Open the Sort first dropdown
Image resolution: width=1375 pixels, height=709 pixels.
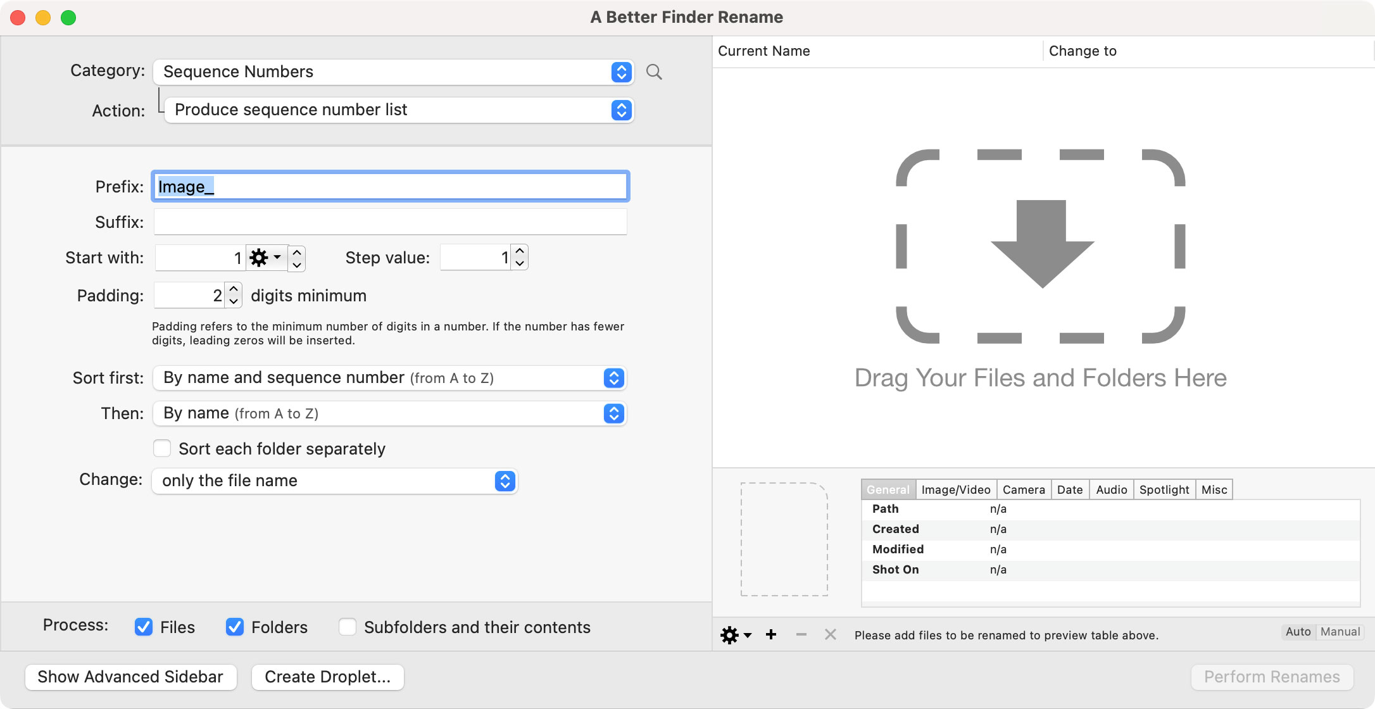(390, 378)
